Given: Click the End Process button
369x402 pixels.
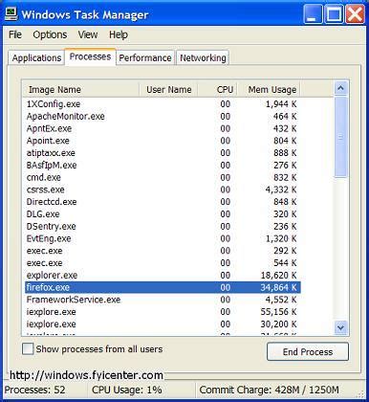Looking at the screenshot, I should 308,351.
